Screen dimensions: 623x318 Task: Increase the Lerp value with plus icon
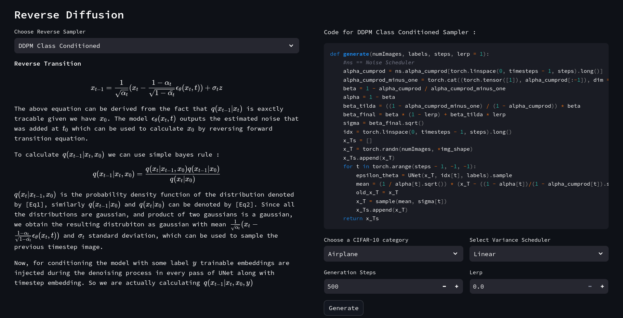[x=602, y=287]
